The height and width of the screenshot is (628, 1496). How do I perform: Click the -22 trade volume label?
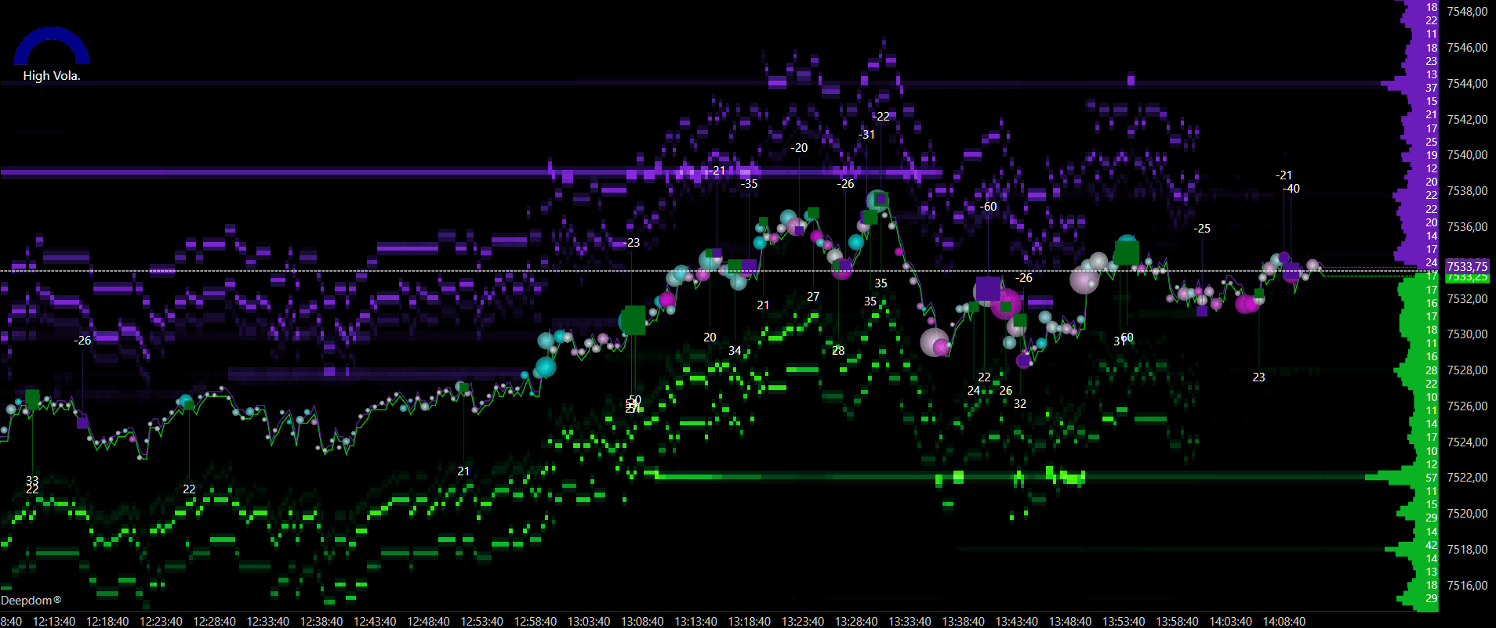881,117
